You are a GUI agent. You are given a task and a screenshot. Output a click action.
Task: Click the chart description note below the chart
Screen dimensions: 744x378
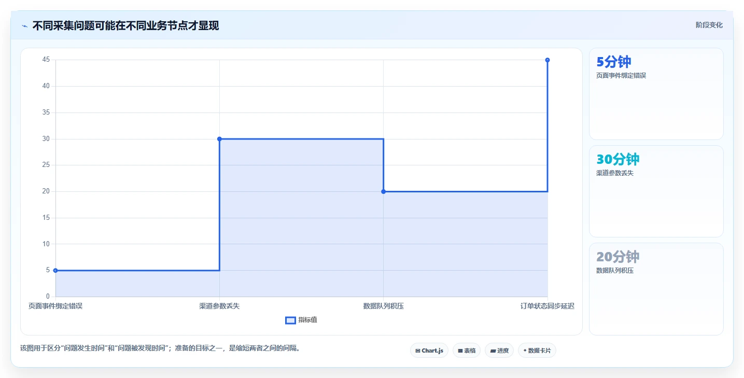tap(160, 348)
